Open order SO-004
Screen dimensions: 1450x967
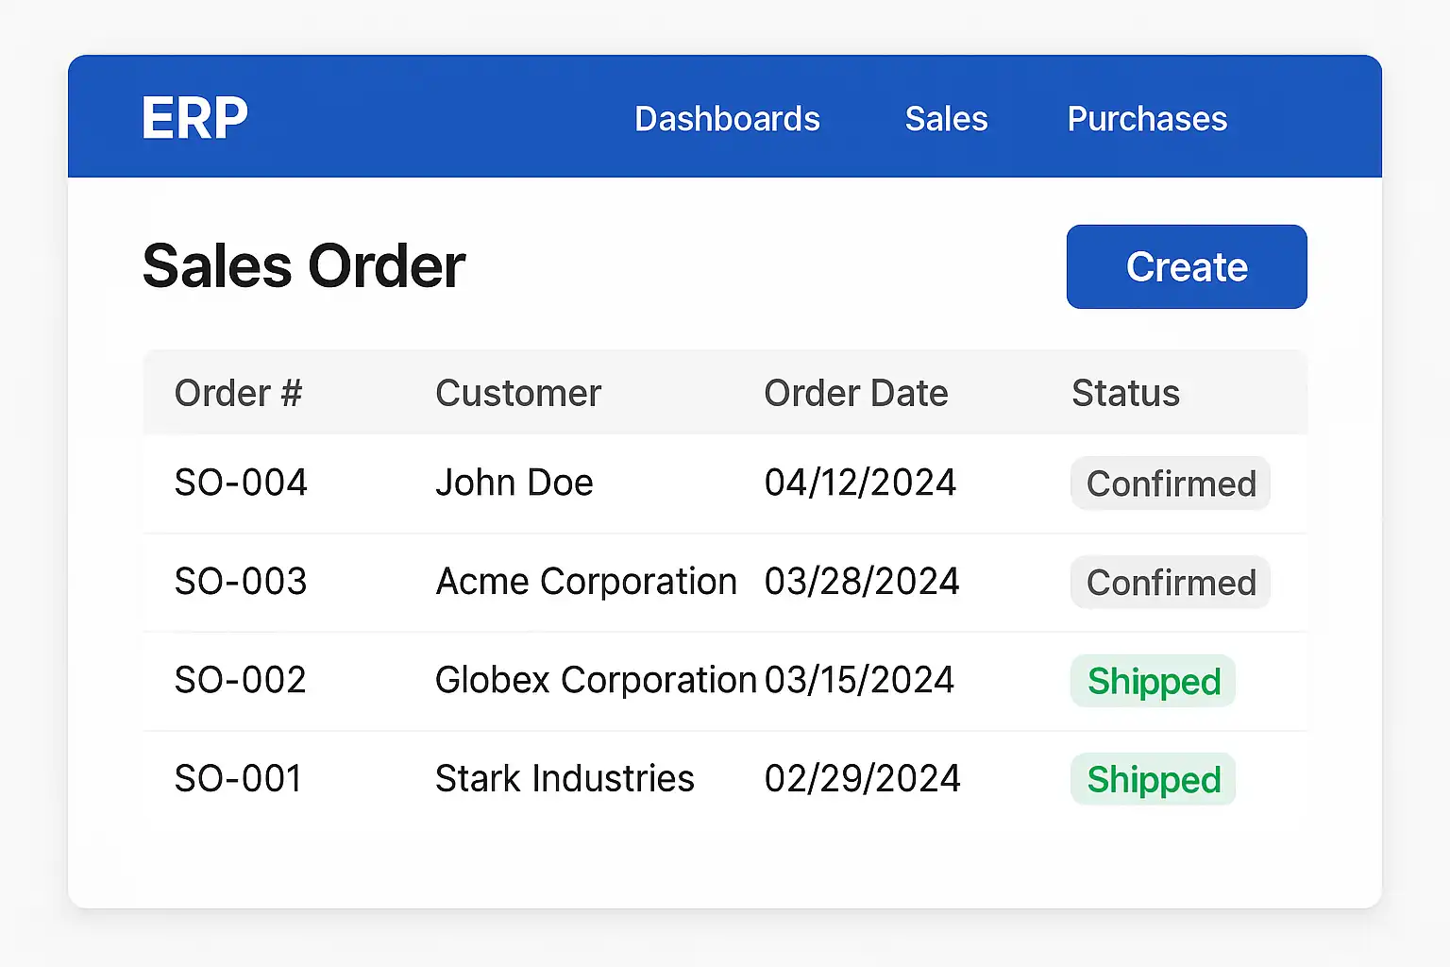[241, 483]
